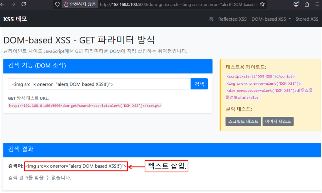Open the extensions puzzle icon
Image resolution: width=322 pixels, height=193 pixels.
pos(307,4)
